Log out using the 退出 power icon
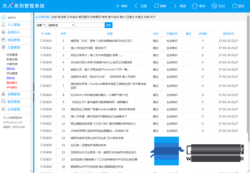Image resolution: width=250 pixels, height=173 pixels. 235,6
